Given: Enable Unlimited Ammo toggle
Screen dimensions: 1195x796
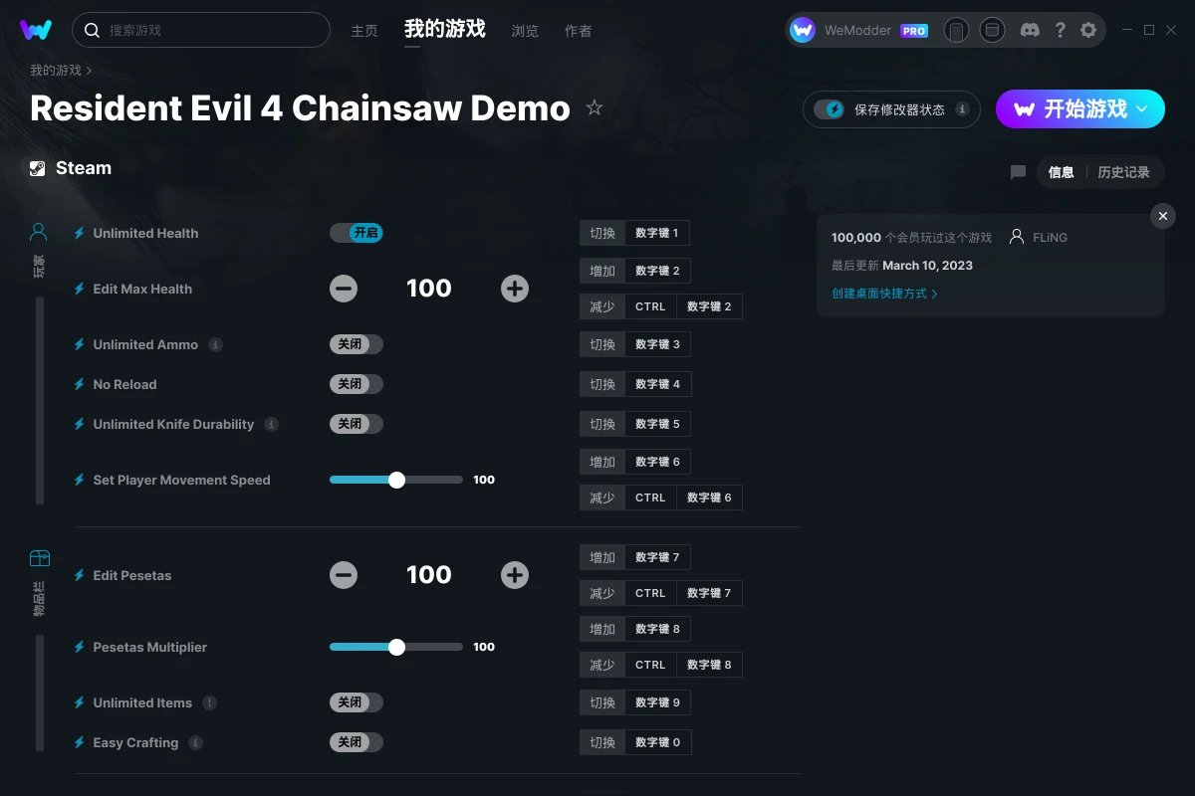Looking at the screenshot, I should pos(357,344).
